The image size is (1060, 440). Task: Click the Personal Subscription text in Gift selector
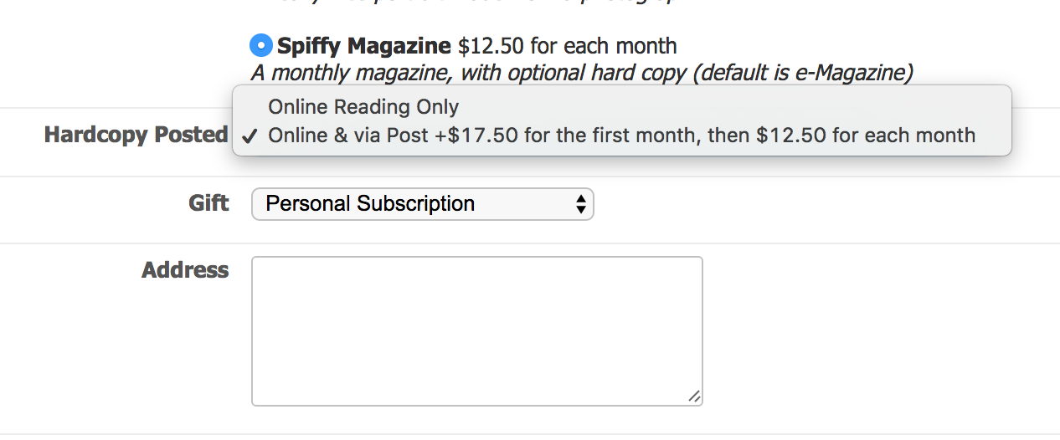[370, 204]
